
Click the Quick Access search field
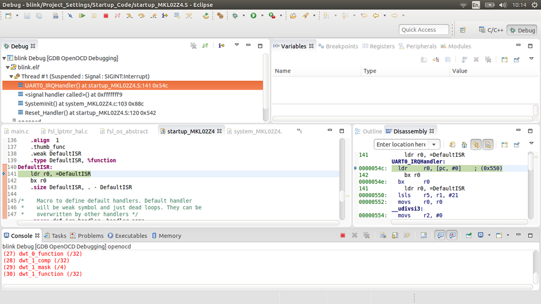pos(424,30)
